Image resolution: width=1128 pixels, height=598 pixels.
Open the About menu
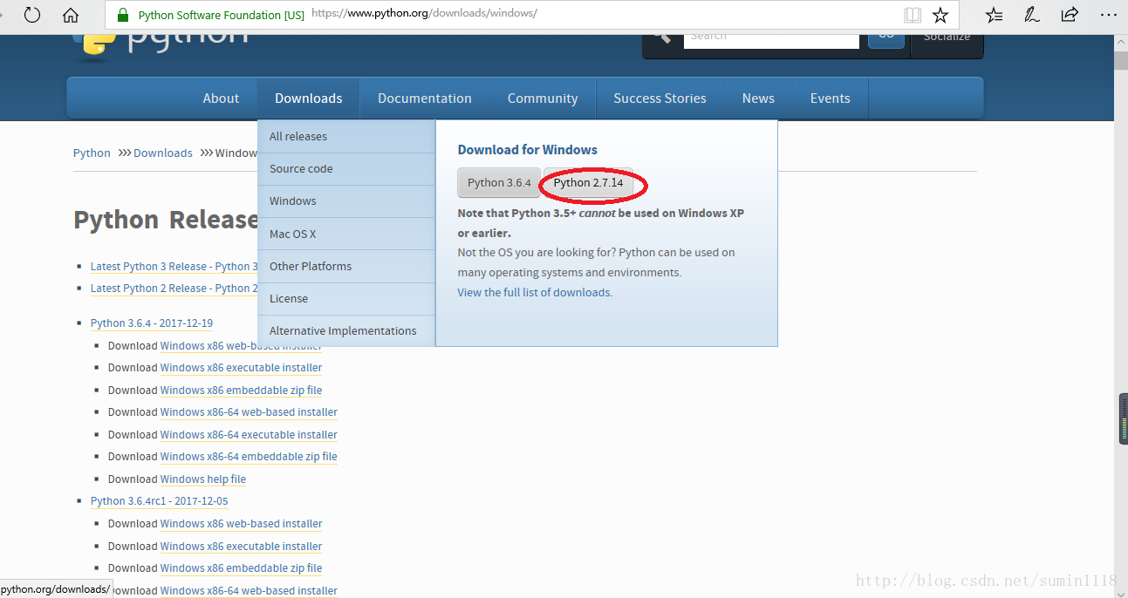(x=221, y=99)
